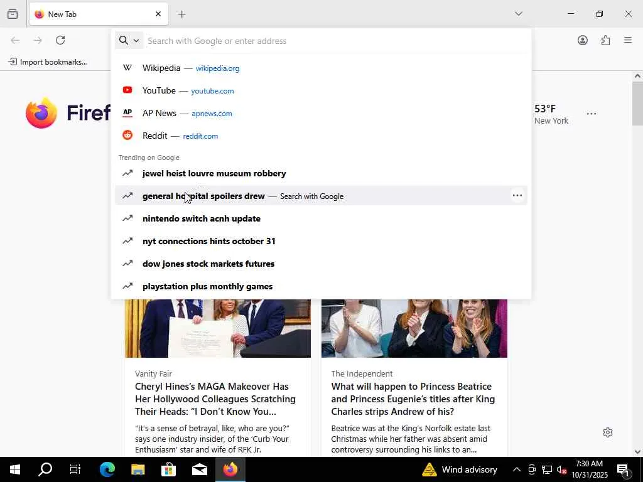This screenshot has width=643, height=482.
Task: Go back with the back arrow
Action: [15, 40]
